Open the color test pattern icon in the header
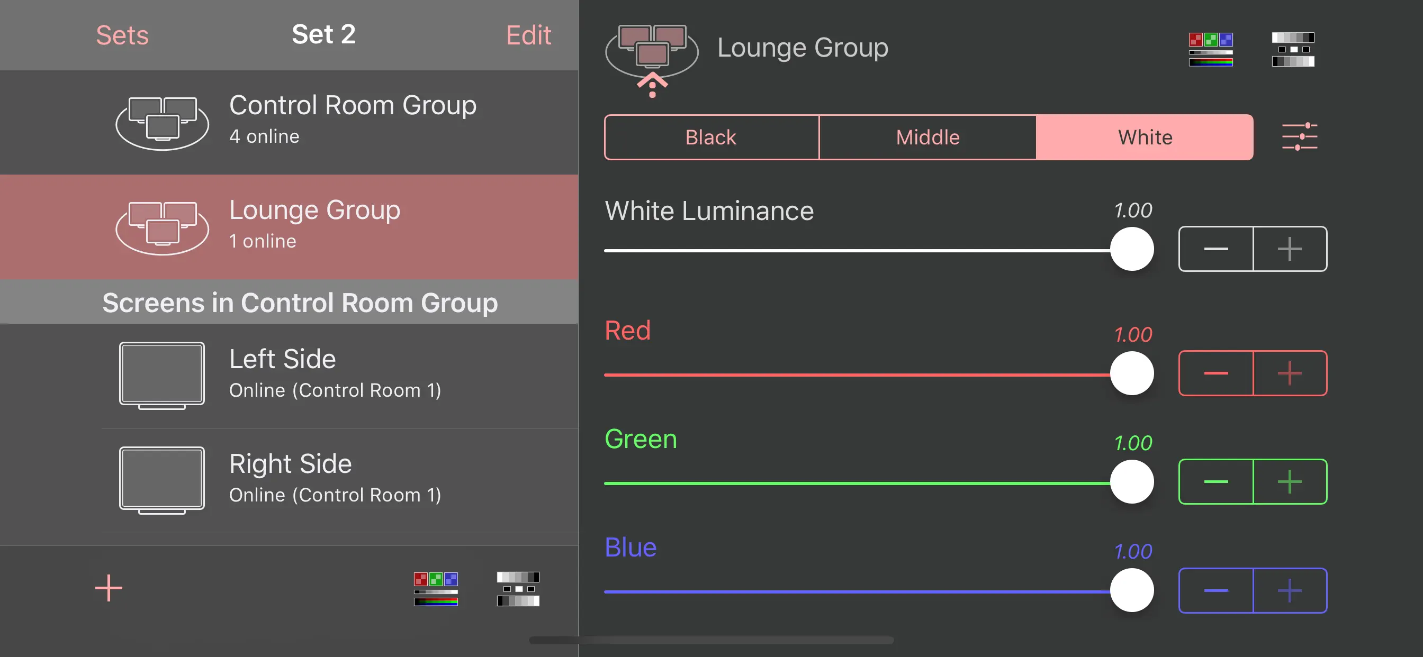 (x=1210, y=49)
